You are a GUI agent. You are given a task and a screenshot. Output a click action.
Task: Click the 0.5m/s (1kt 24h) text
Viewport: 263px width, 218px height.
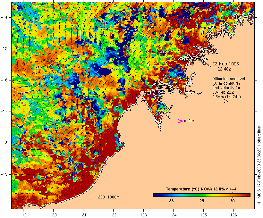pyautogui.click(x=226, y=97)
